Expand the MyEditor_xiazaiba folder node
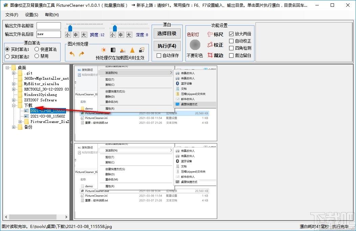This screenshot has height=231, width=356. [14, 84]
